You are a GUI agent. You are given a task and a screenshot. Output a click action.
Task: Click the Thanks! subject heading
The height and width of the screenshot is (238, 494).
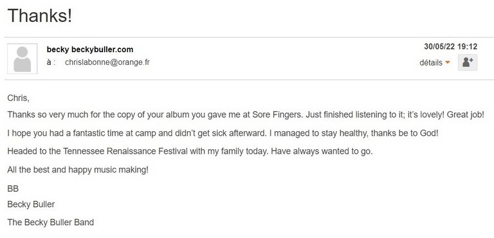click(x=40, y=15)
